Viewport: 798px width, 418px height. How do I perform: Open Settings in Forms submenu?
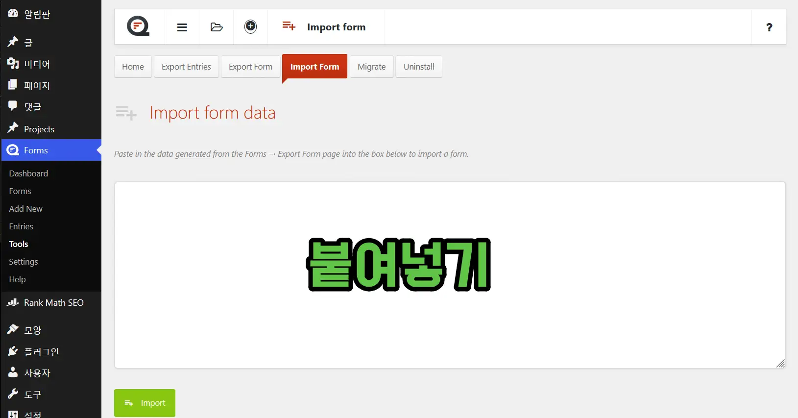(24, 262)
